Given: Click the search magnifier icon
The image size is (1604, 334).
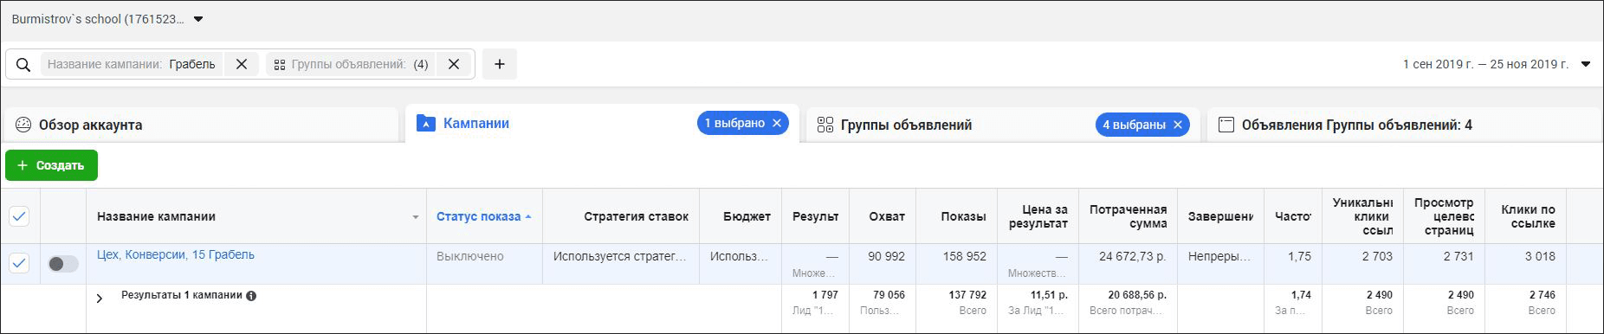Looking at the screenshot, I should coord(23,65).
